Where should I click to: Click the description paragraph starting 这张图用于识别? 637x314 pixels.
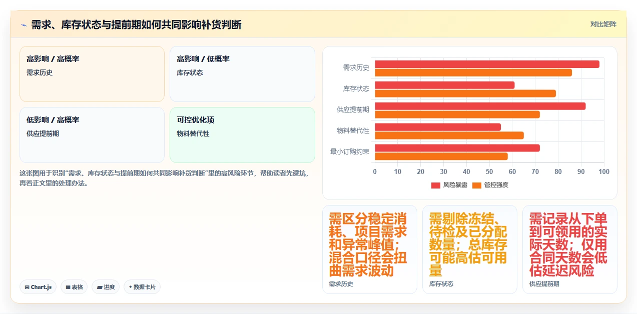pyautogui.click(x=164, y=178)
